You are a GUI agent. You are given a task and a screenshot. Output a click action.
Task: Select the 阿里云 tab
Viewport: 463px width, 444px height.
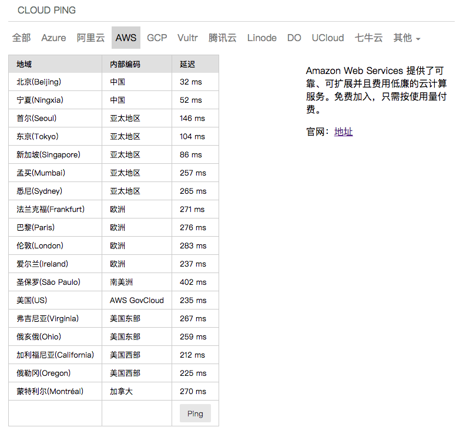90,38
